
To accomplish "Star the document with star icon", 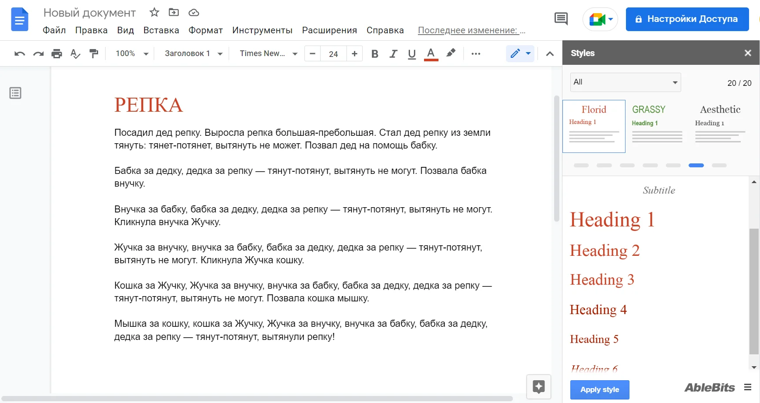I will point(154,12).
